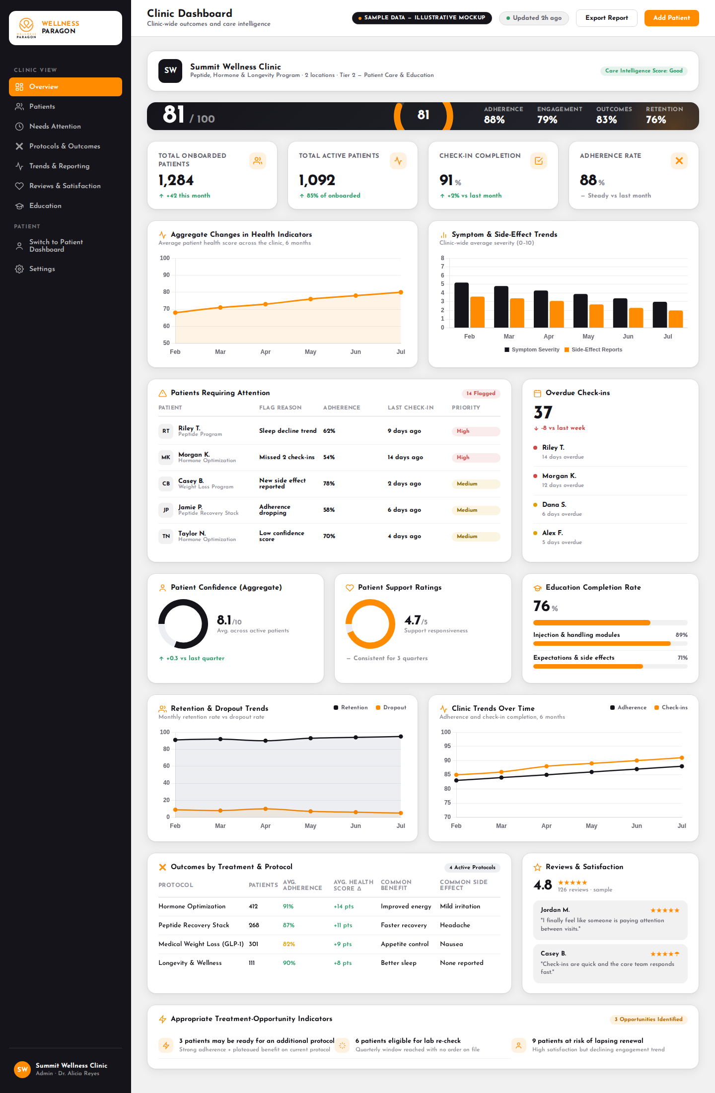Sort by Avg. Health Score column header
Image resolution: width=715 pixels, height=1093 pixels.
pyautogui.click(x=354, y=886)
